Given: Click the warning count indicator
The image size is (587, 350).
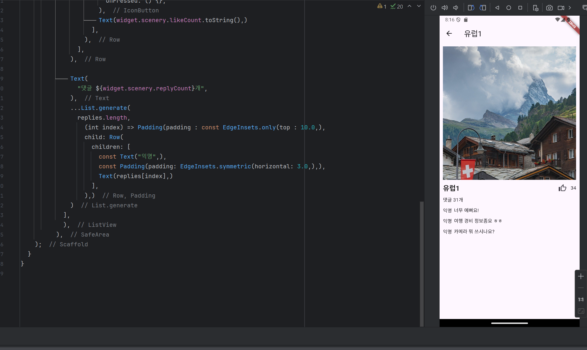Looking at the screenshot, I should 382,6.
